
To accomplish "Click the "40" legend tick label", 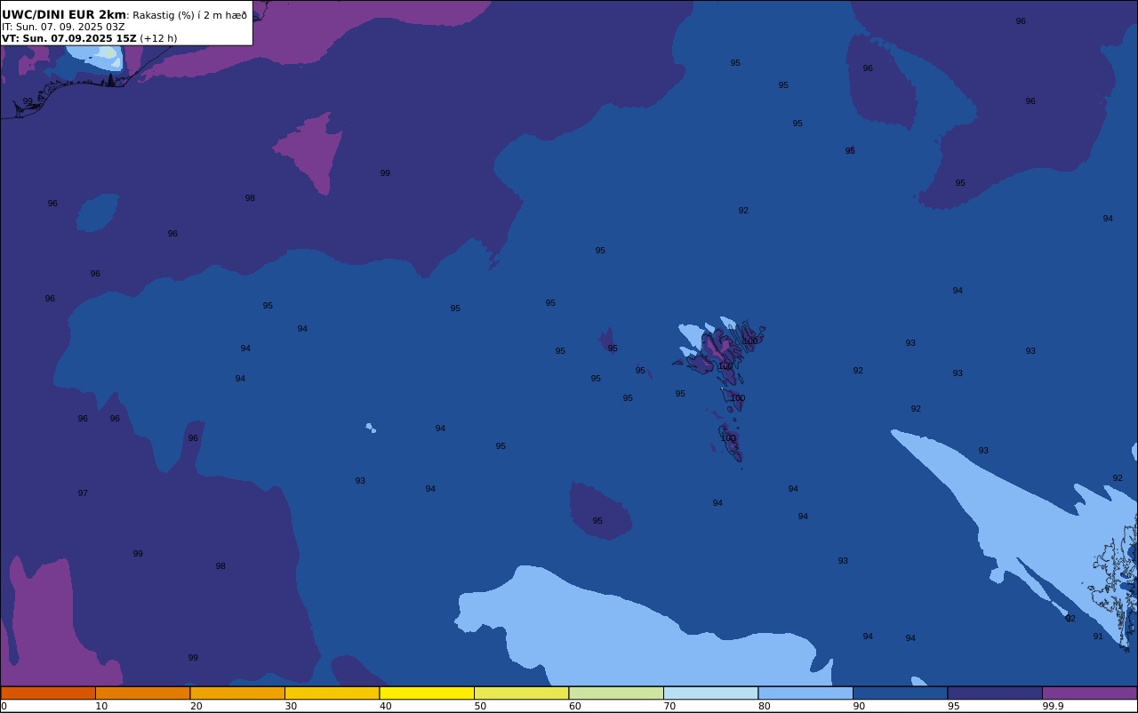I will click(385, 706).
